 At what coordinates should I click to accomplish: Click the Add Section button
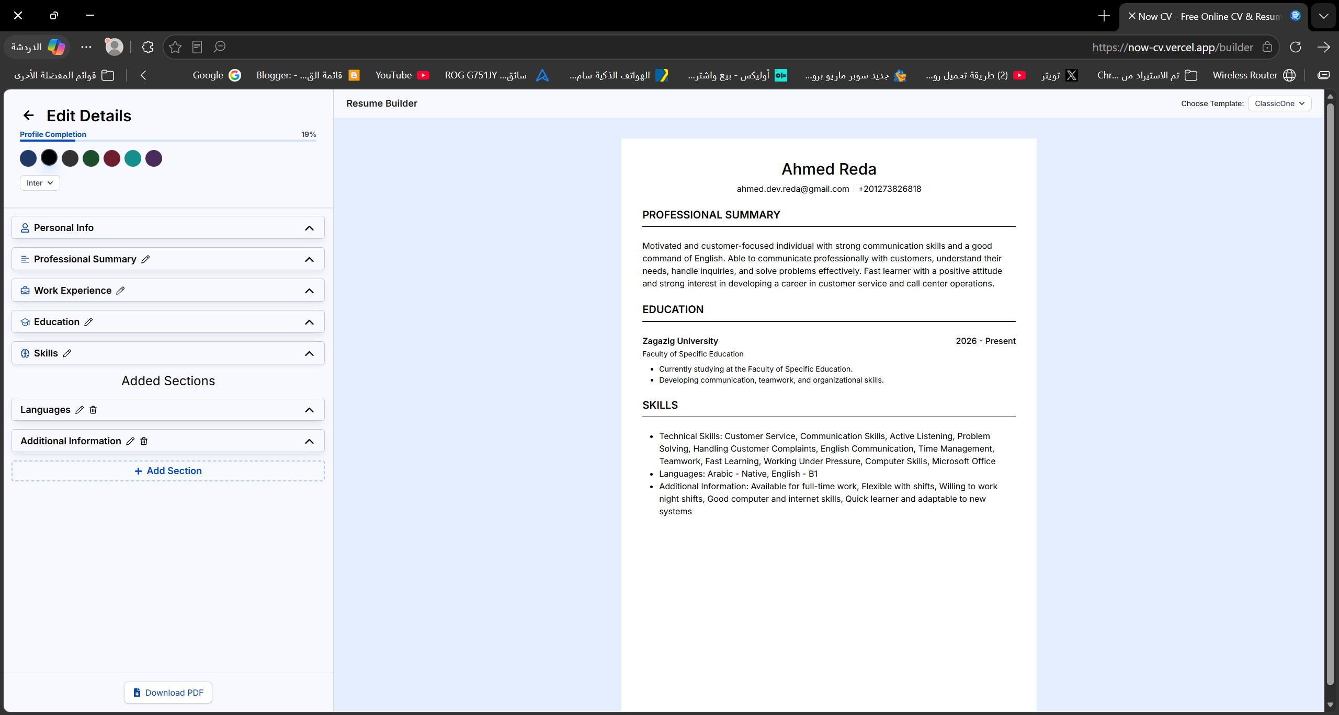[168, 471]
